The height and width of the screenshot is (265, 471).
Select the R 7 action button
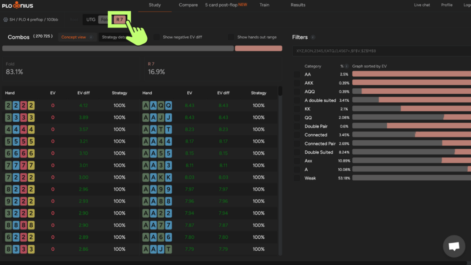tap(120, 19)
